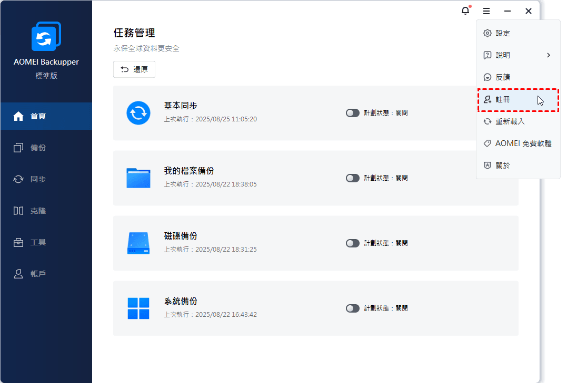
Task: Close the AOMEI Backupper window
Action: [x=529, y=11]
